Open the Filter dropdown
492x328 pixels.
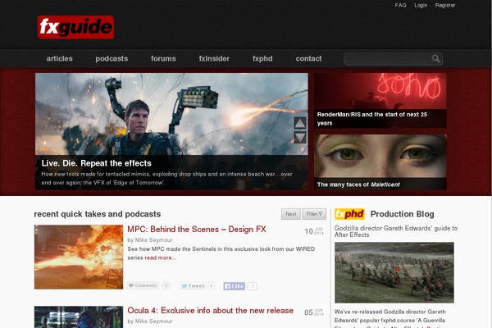click(x=314, y=214)
